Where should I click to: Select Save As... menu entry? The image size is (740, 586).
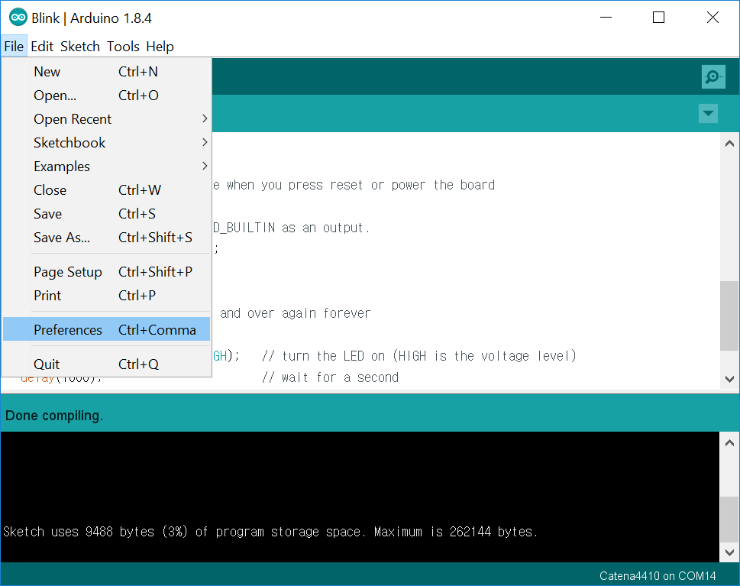pos(106,237)
